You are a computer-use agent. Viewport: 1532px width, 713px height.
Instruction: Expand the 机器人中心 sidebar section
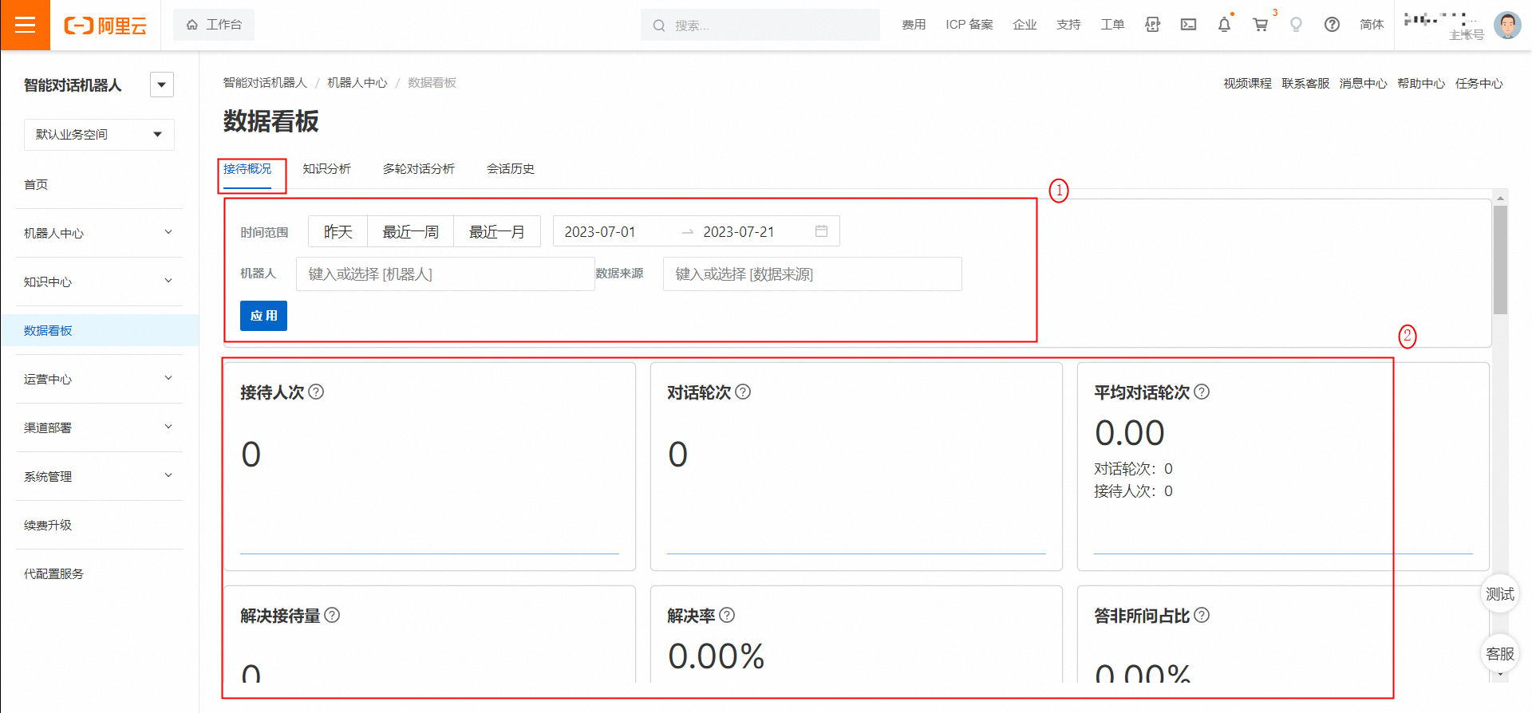99,233
